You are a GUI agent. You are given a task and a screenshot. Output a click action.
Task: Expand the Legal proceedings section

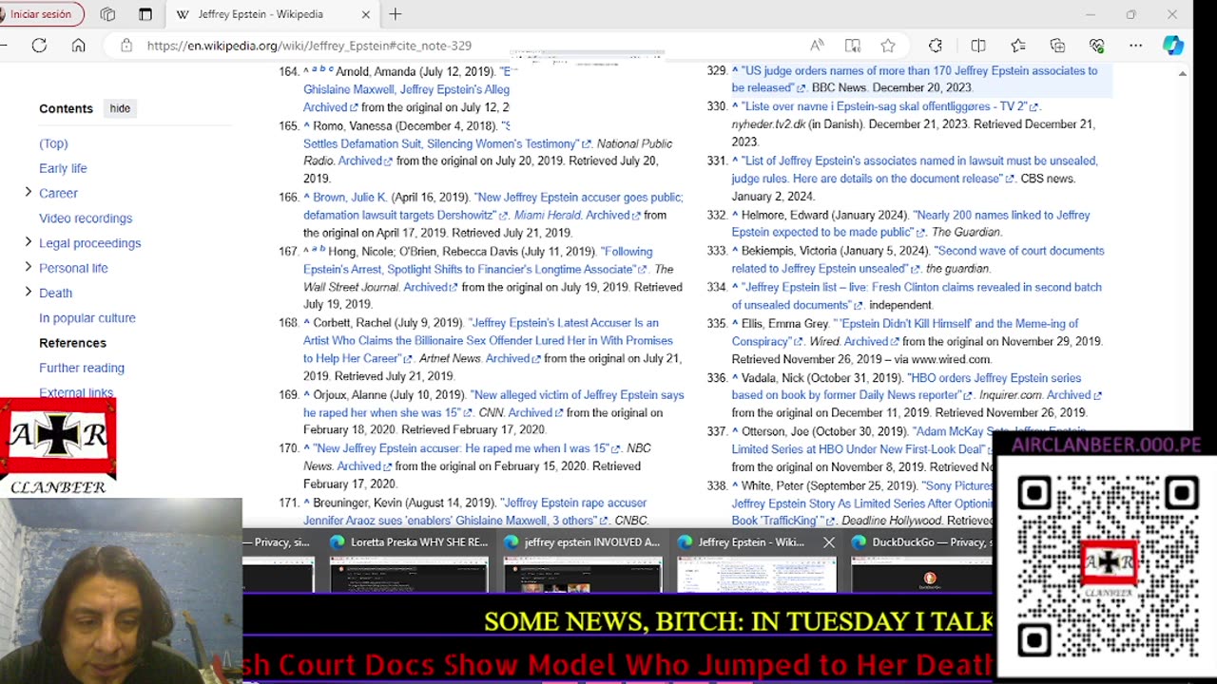pos(29,242)
